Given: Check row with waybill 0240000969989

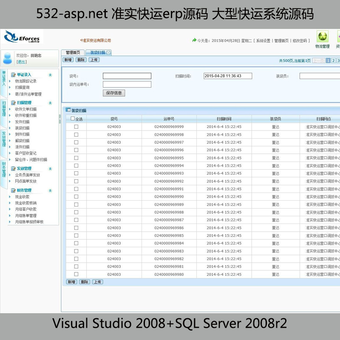Looking at the screenshot, I should tap(76, 204).
